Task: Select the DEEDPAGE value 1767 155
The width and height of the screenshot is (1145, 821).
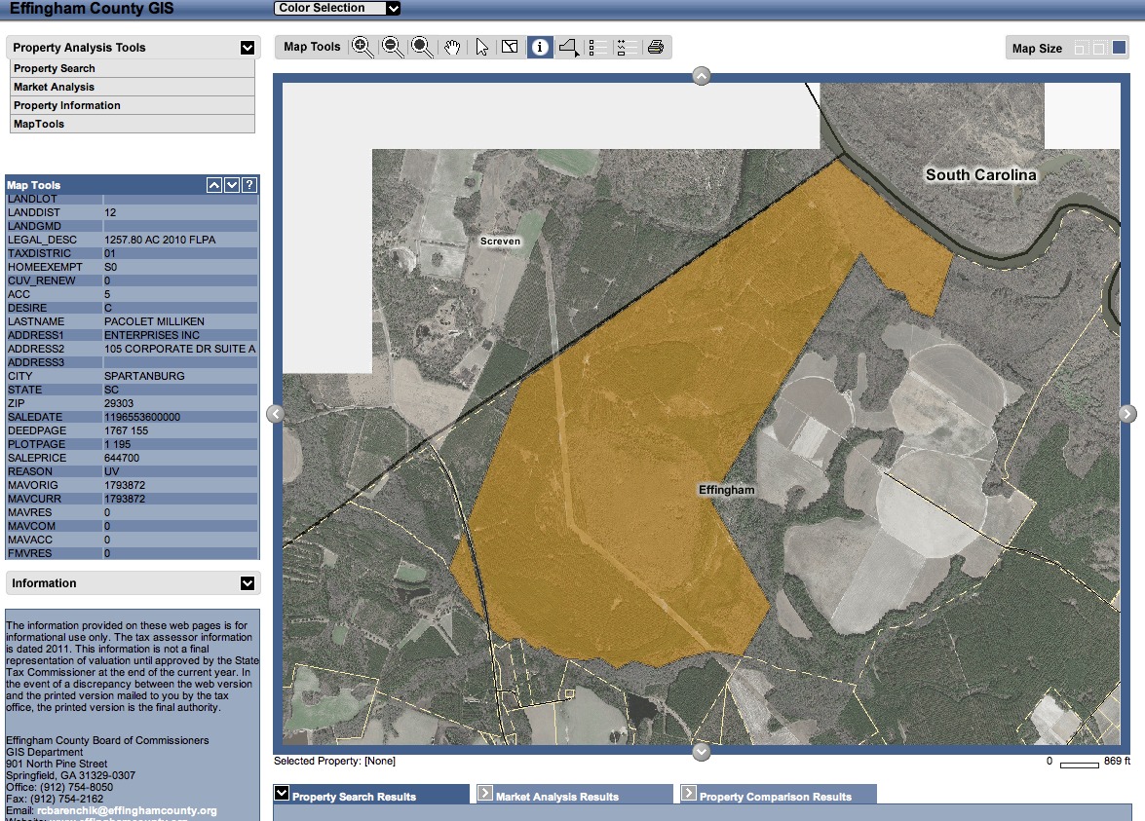Action: [x=127, y=431]
